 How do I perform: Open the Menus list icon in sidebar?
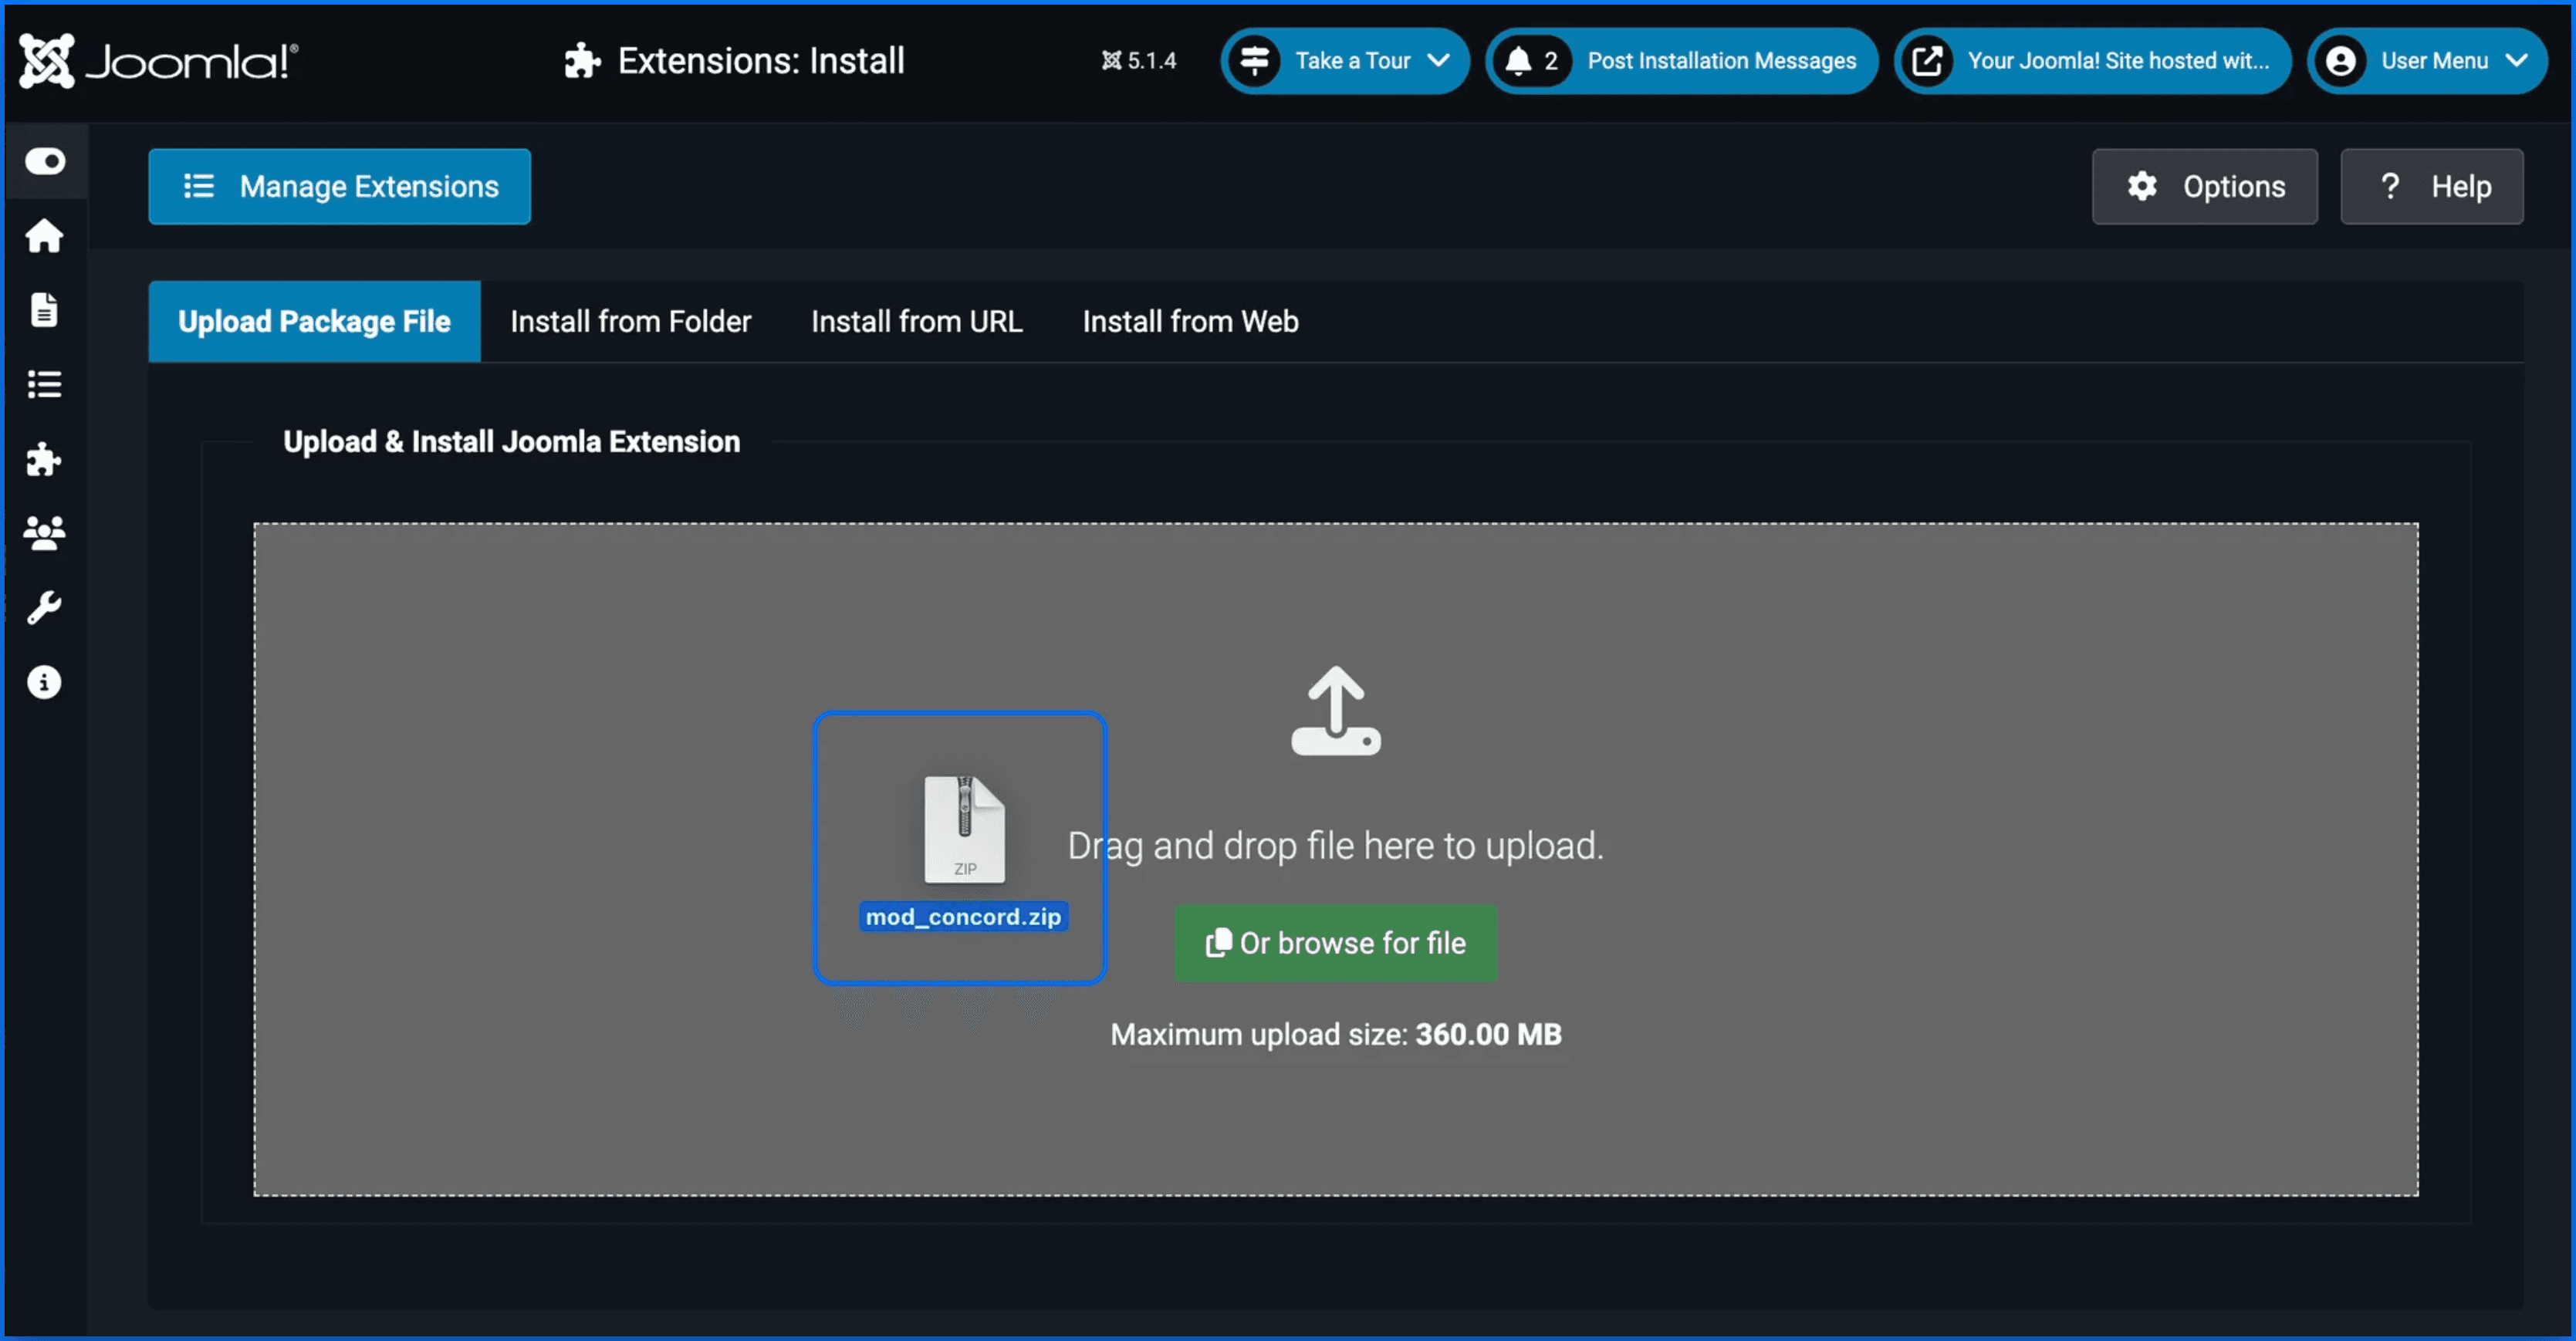tap(44, 384)
